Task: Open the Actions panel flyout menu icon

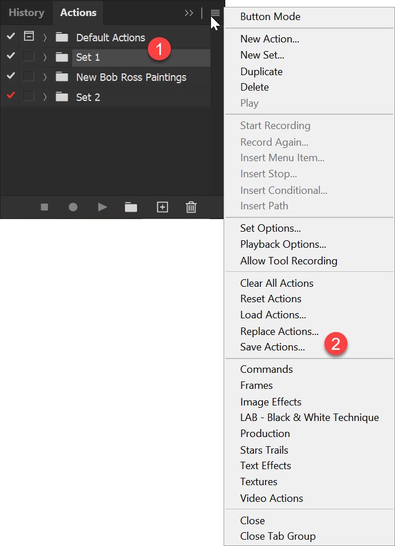Action: tap(214, 13)
